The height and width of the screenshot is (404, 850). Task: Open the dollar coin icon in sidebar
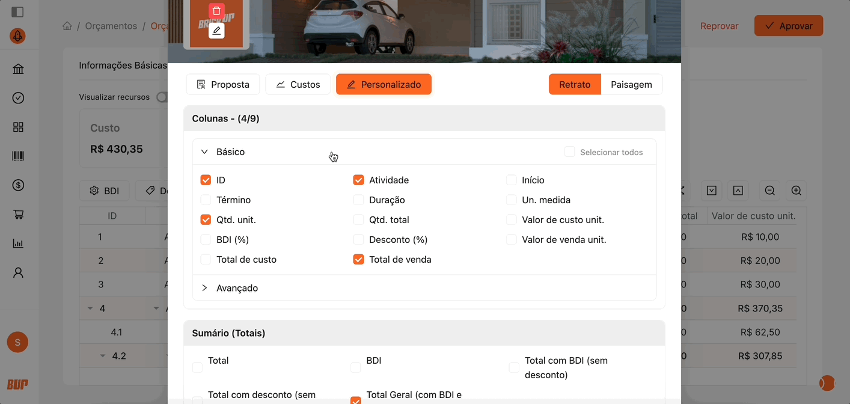point(18,185)
